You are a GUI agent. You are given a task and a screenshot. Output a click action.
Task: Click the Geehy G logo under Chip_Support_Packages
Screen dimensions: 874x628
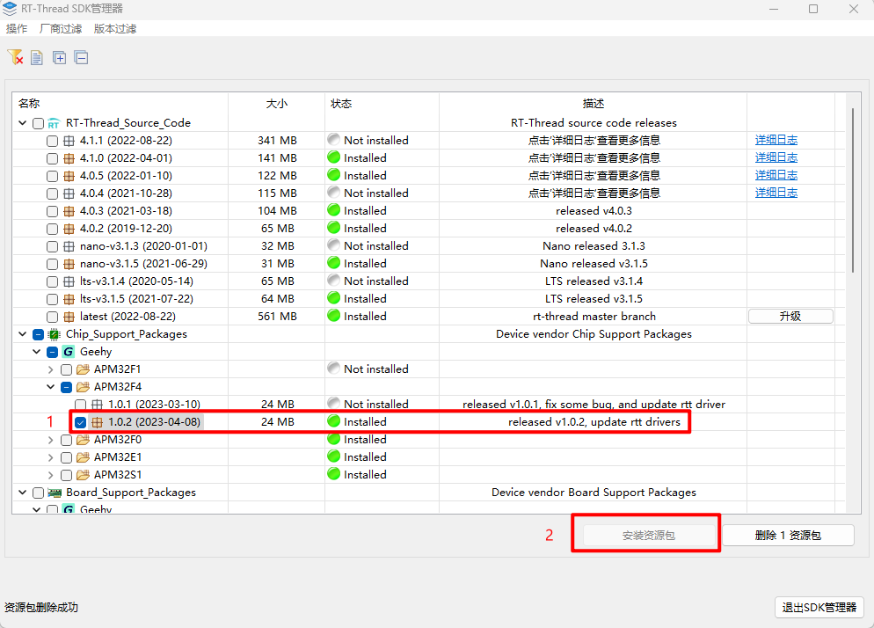68,352
